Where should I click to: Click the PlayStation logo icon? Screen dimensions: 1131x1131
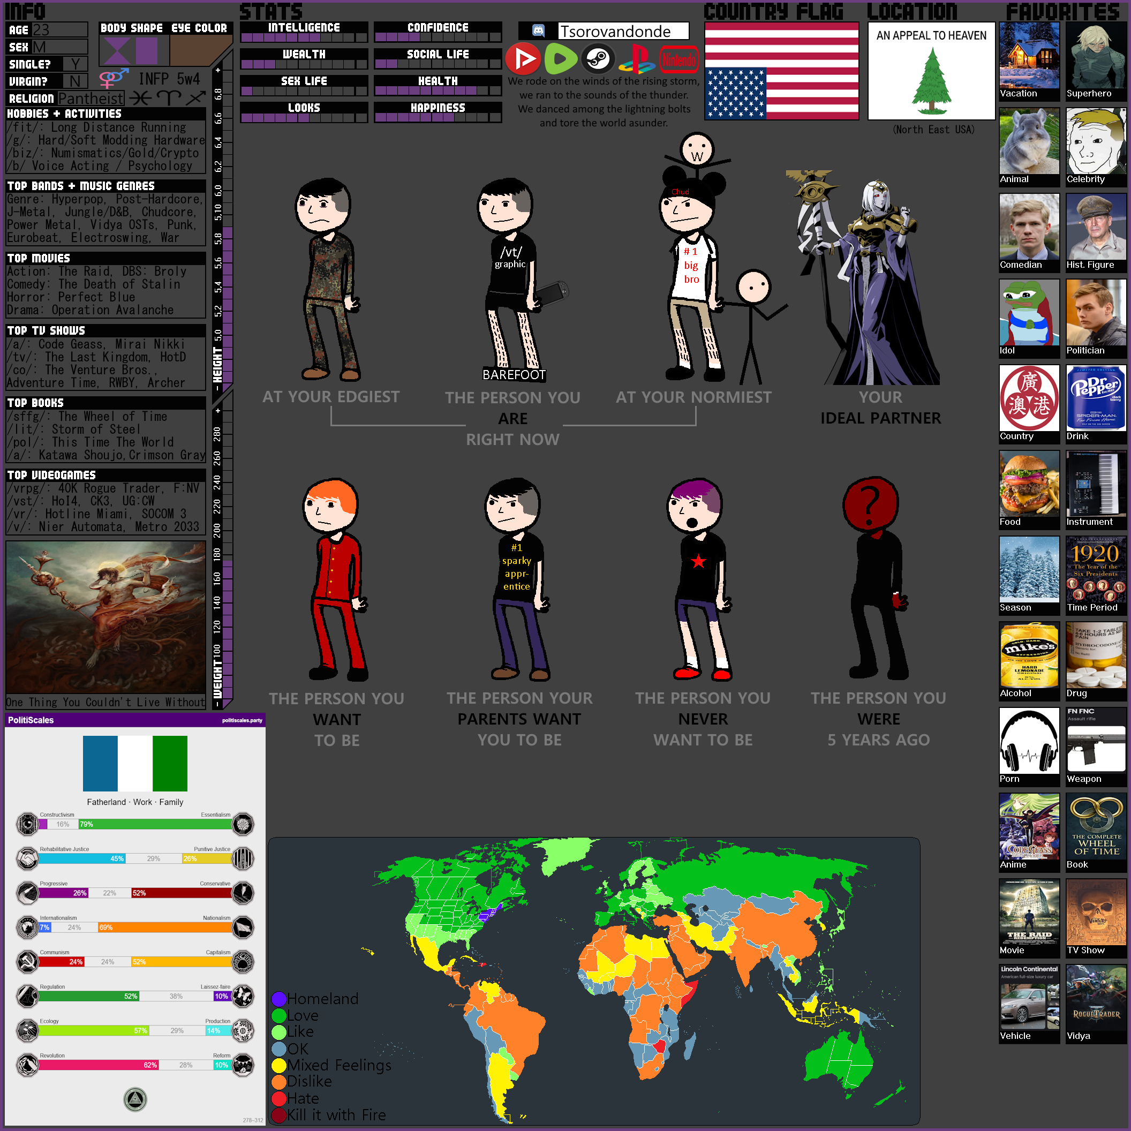tap(637, 58)
